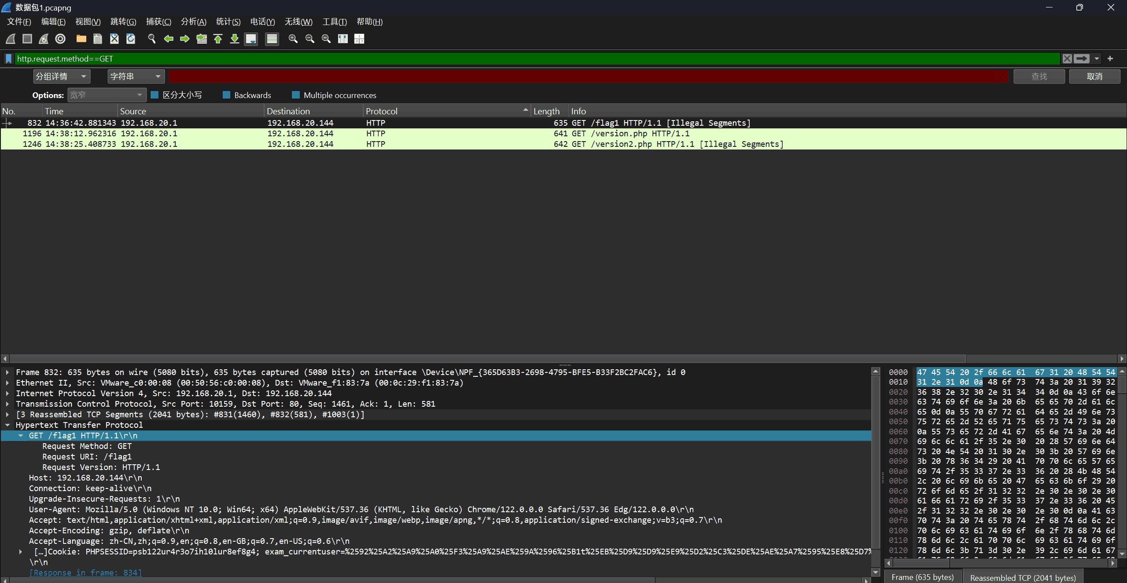Click the resize columns icon
This screenshot has width=1127, height=583.
343,39
